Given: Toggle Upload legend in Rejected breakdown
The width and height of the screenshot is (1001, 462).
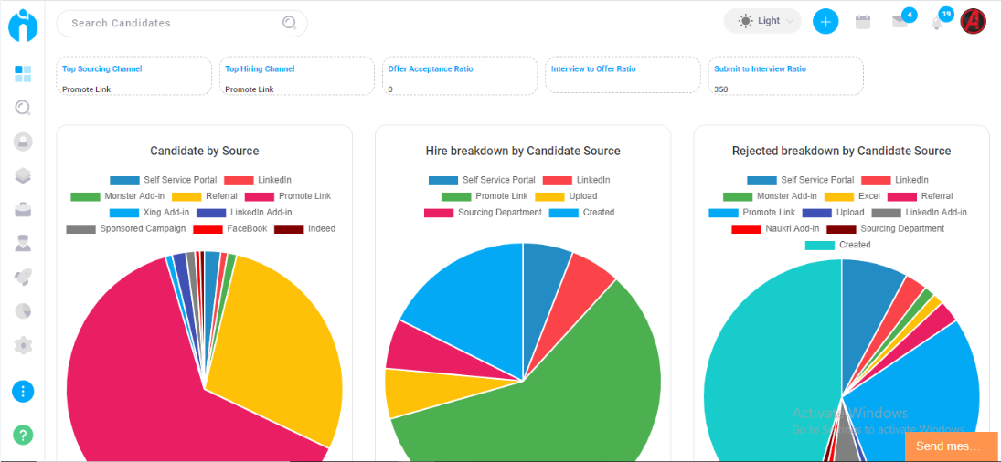Looking at the screenshot, I should pos(834,212).
